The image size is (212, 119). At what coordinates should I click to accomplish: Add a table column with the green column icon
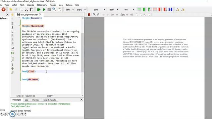click(x=144, y=10)
